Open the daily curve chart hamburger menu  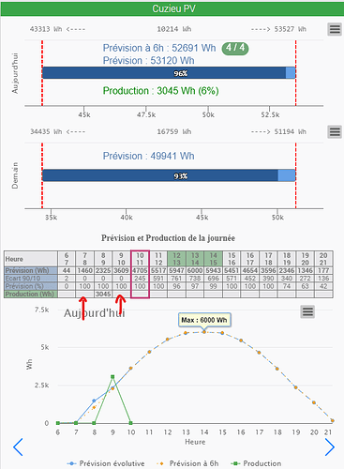tap(307, 311)
